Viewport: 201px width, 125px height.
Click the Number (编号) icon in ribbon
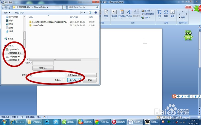(172, 14)
